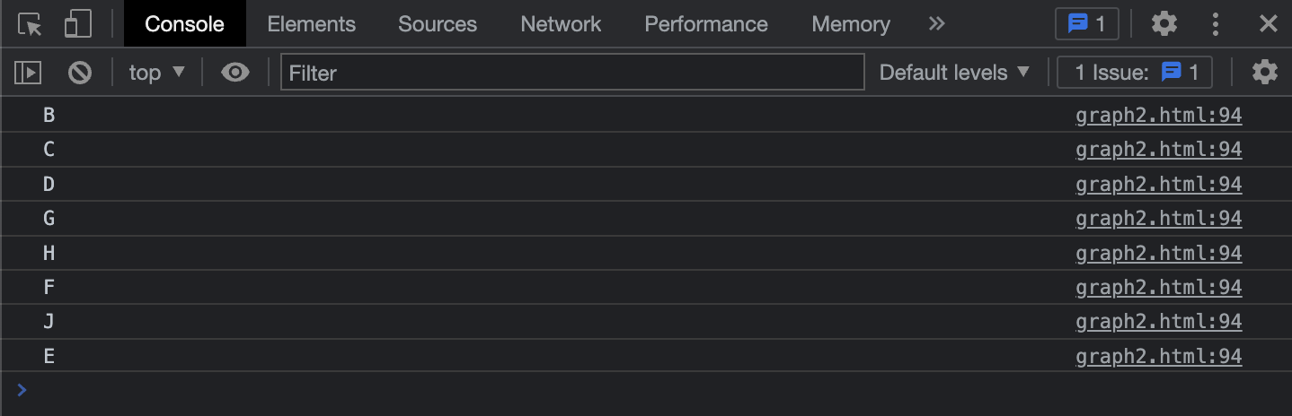Open the graph2.html:94 link beside log B
This screenshot has width=1292, height=416.
pyautogui.click(x=1158, y=116)
